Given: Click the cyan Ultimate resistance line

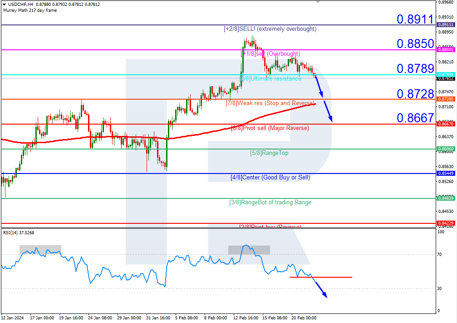Looking at the screenshot, I should 136,74.
